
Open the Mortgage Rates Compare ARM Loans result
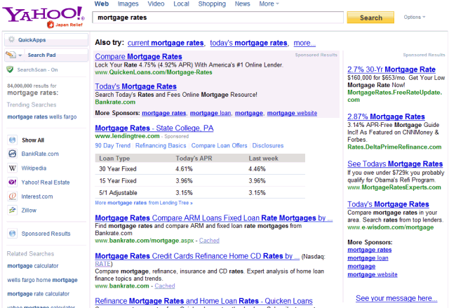pos(213,217)
